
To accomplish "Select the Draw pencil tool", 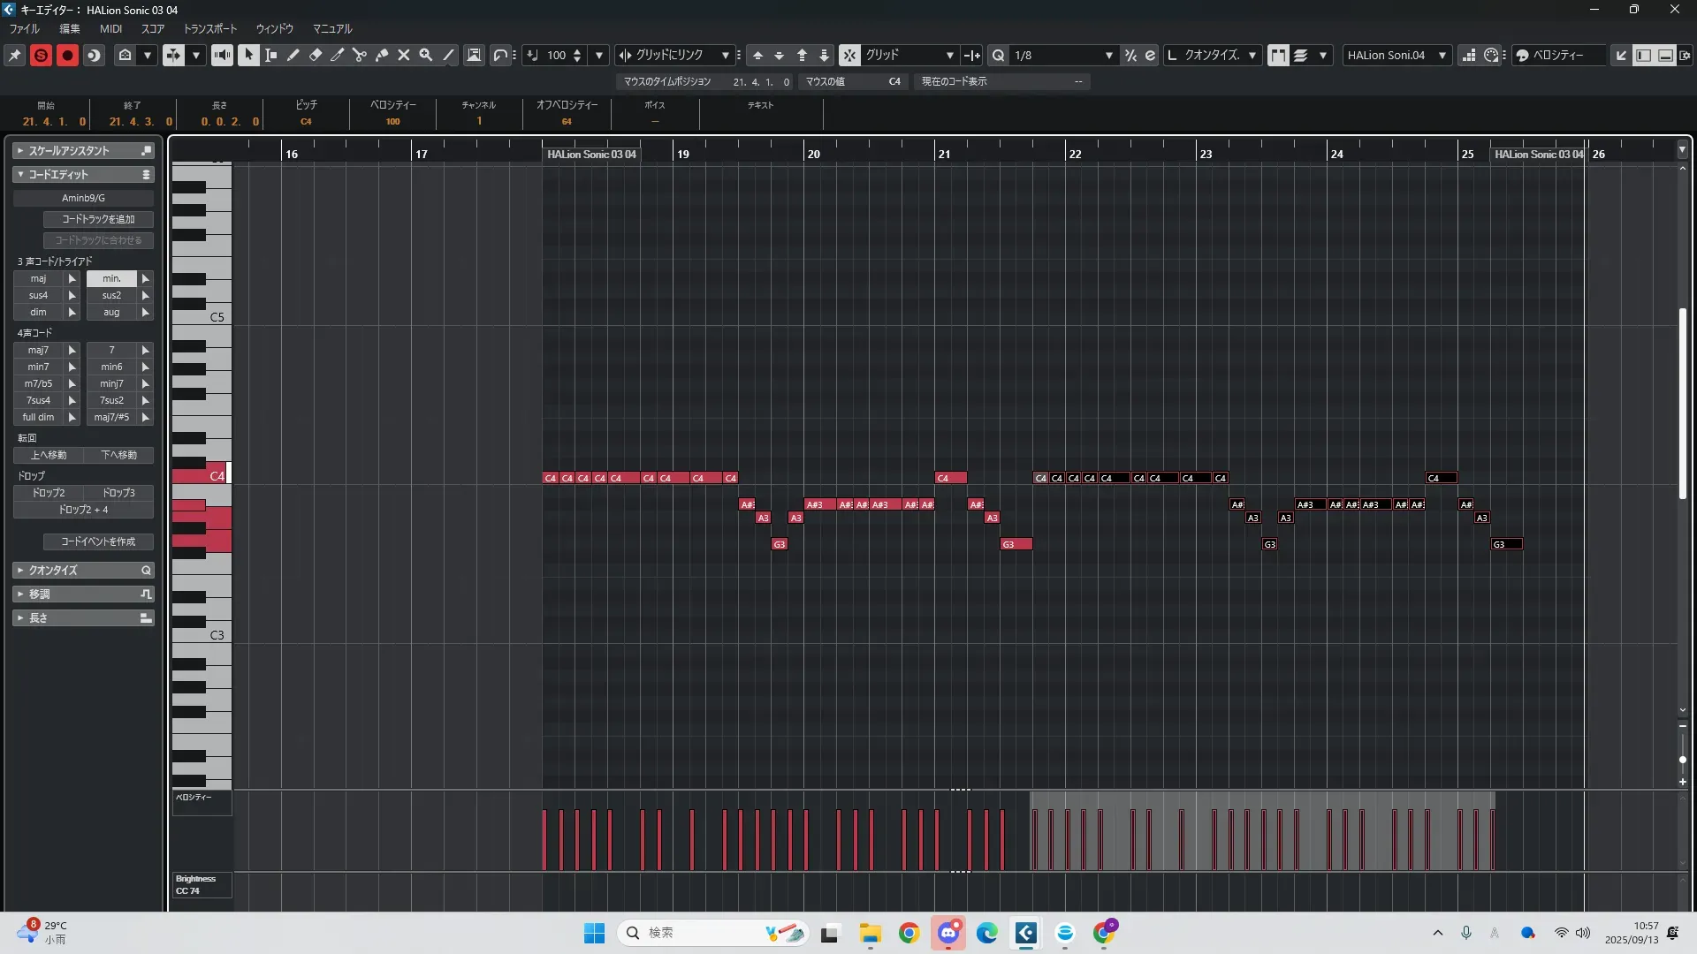I will coord(293,55).
